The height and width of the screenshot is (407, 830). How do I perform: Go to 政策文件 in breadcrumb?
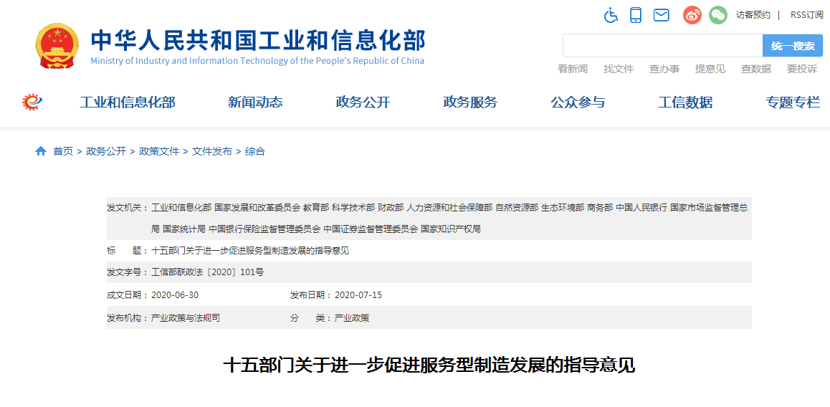pyautogui.click(x=159, y=151)
